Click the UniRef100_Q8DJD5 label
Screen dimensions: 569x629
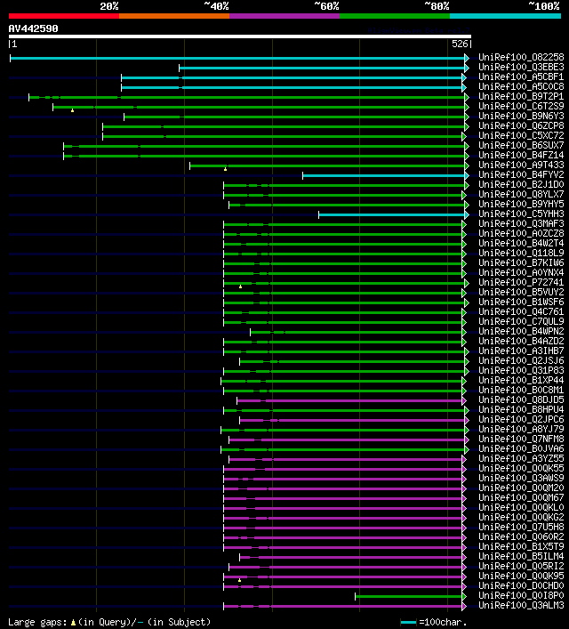(521, 400)
